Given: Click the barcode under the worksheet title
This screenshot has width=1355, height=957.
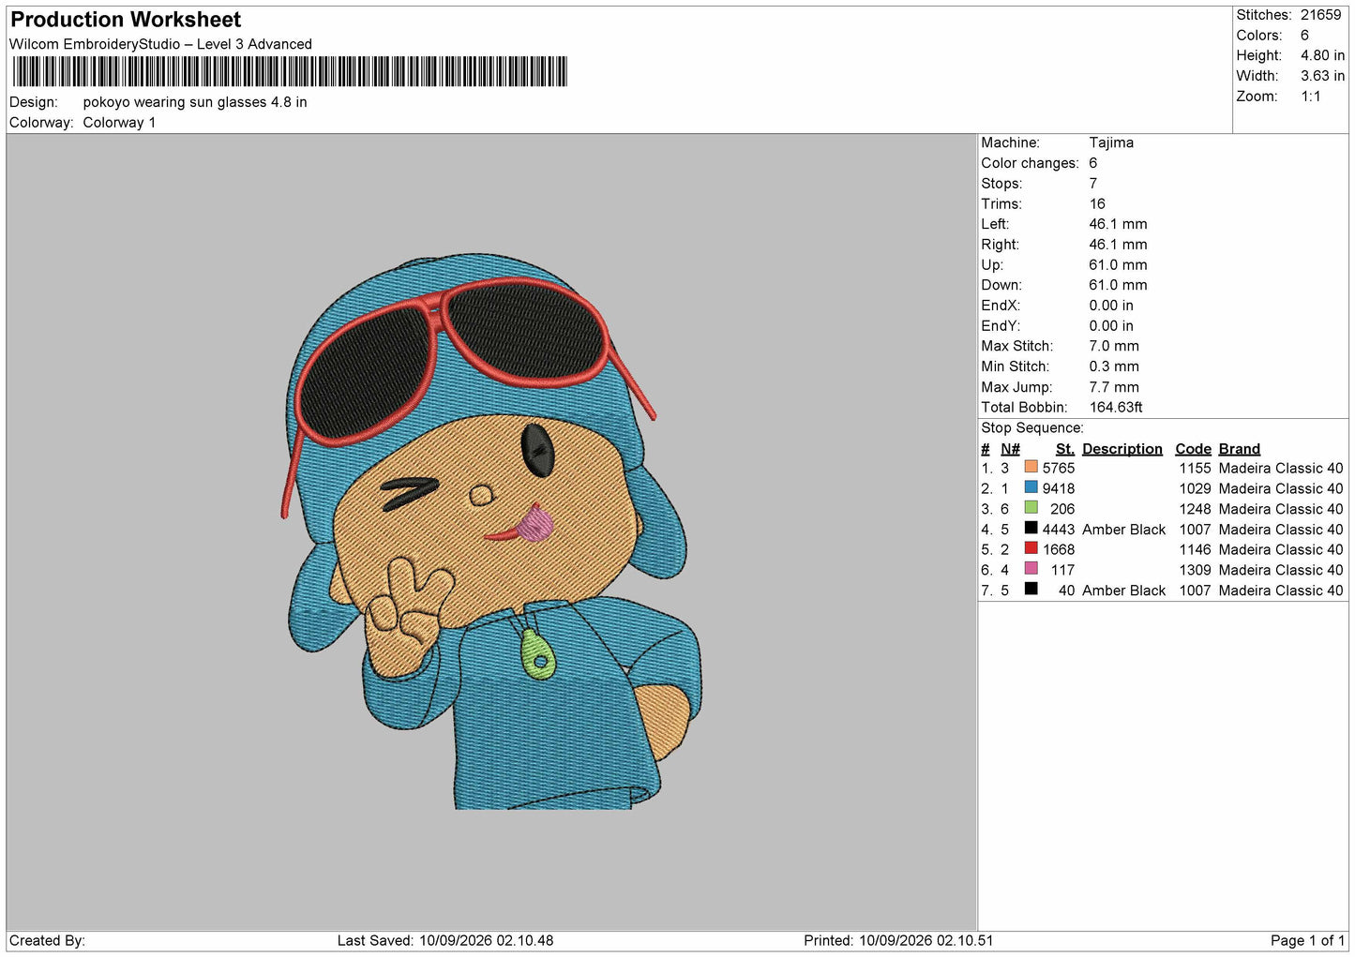Looking at the screenshot, I should point(290,71).
